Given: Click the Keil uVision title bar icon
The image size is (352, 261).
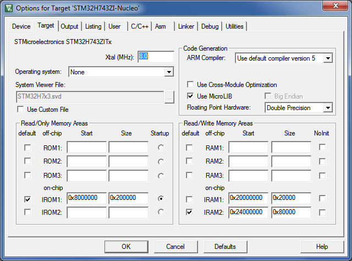Looking at the screenshot, I should [9, 8].
